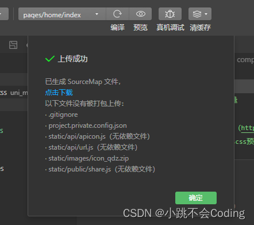Click the 清缓存 label
This screenshot has height=225, width=254.
200,28
